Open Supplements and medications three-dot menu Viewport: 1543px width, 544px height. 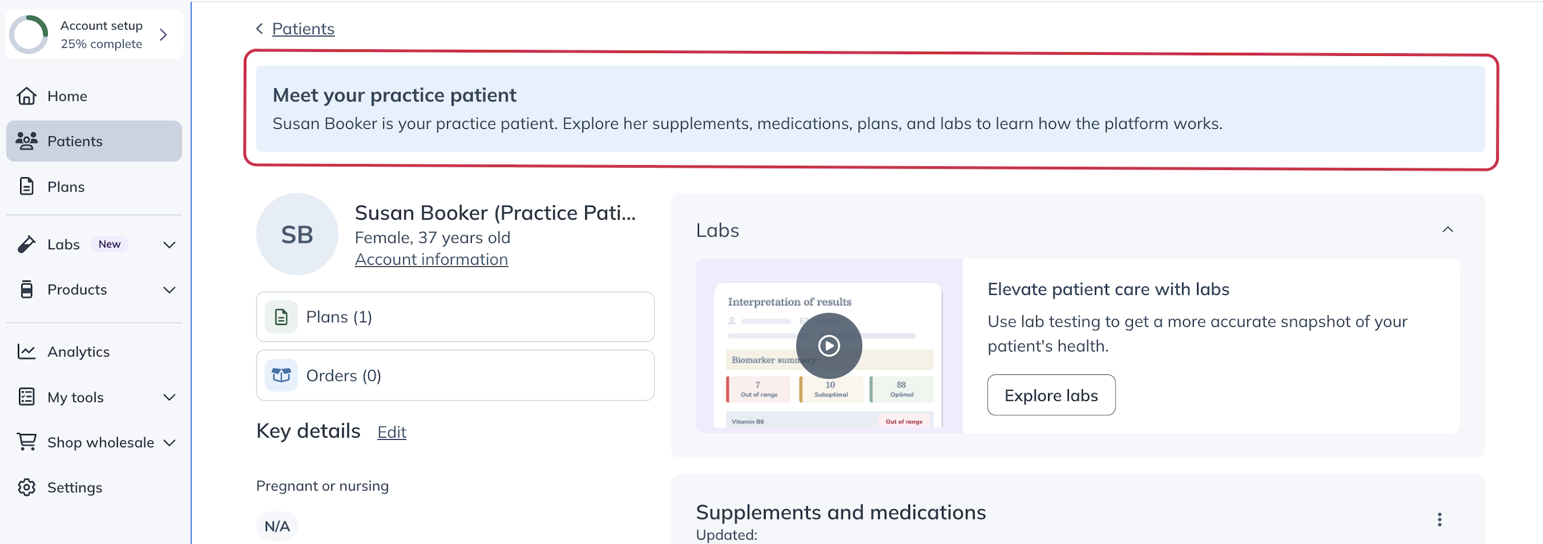[x=1439, y=519]
